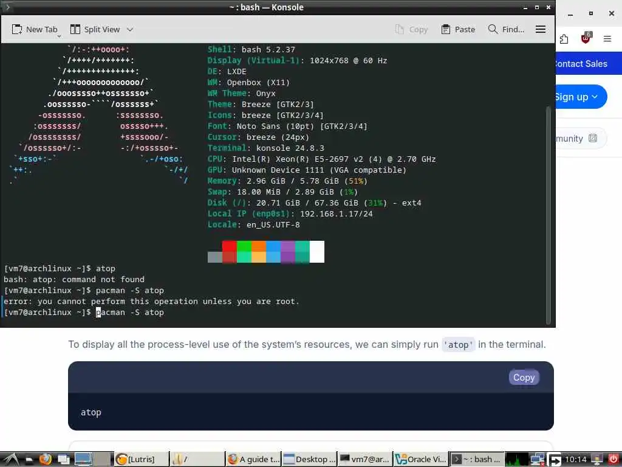This screenshot has width=622, height=467.
Task: Click the 'Local IP (enp0s1)' line
Action: pyautogui.click(x=290, y=214)
